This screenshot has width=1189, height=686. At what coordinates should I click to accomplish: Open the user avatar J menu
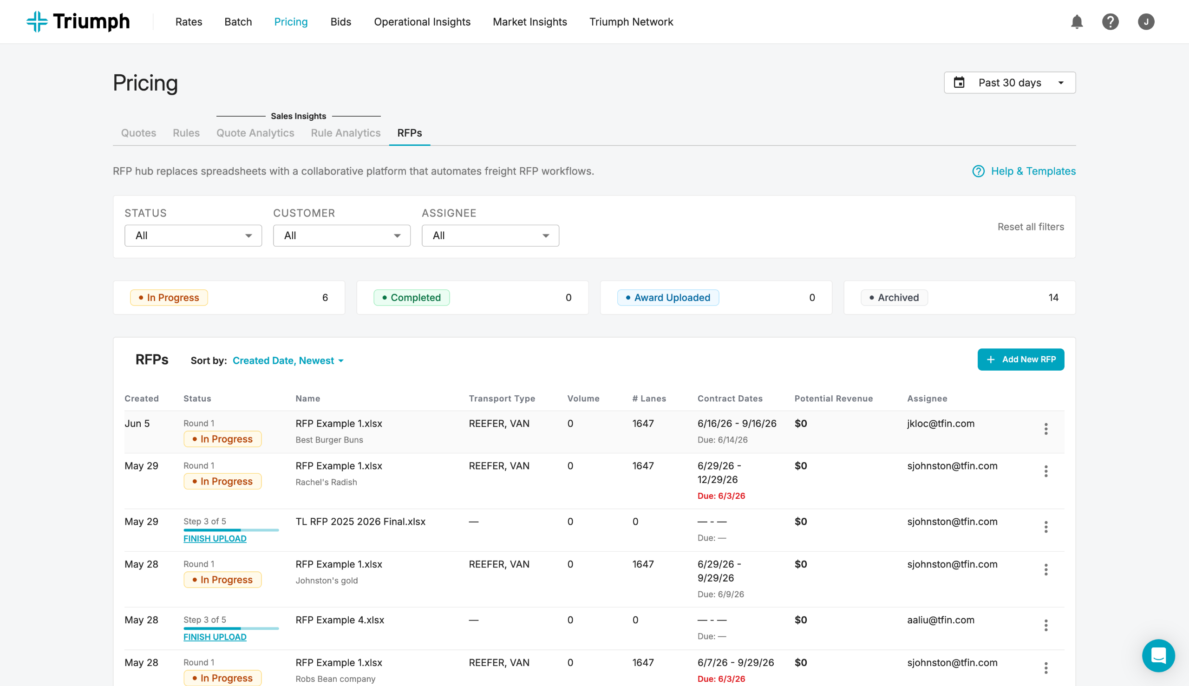point(1146,22)
